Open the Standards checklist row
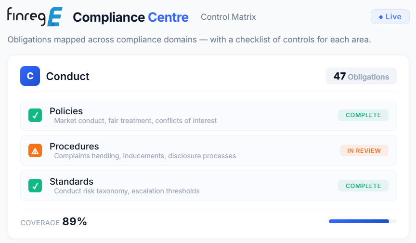The height and width of the screenshot is (243, 416). tap(208, 186)
